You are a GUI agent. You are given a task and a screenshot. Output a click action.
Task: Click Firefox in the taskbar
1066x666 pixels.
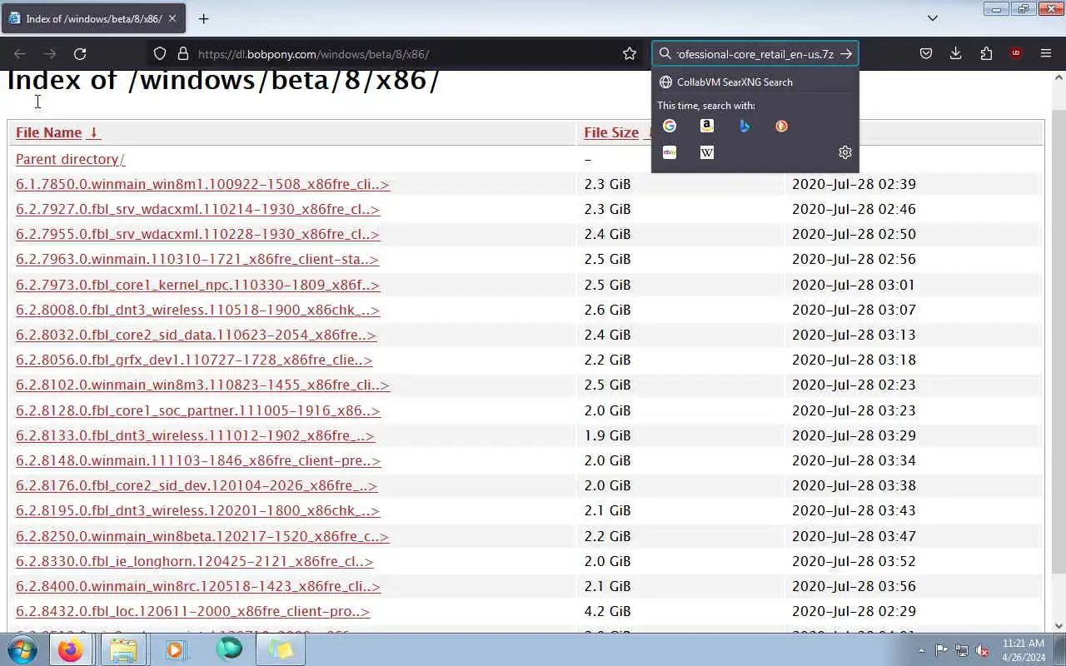pos(70,649)
